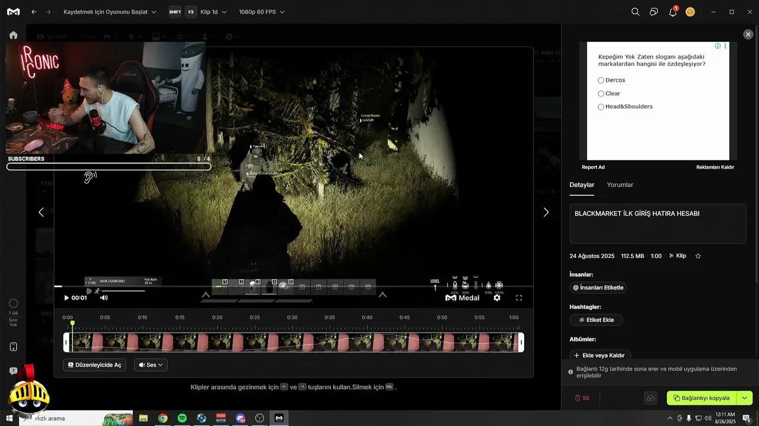The width and height of the screenshot is (759, 426).
Task: Open the user profile avatar
Action: 690,12
